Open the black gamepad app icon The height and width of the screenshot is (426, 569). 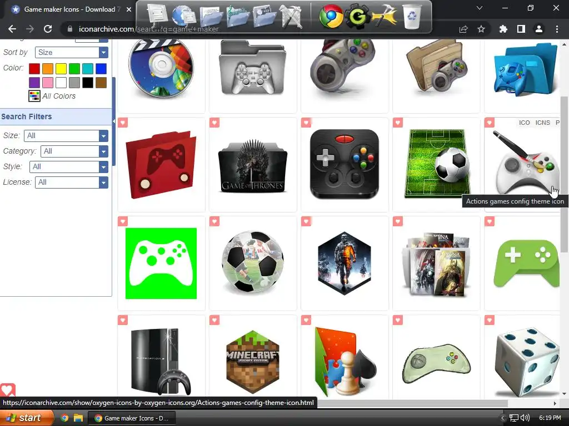(x=345, y=164)
